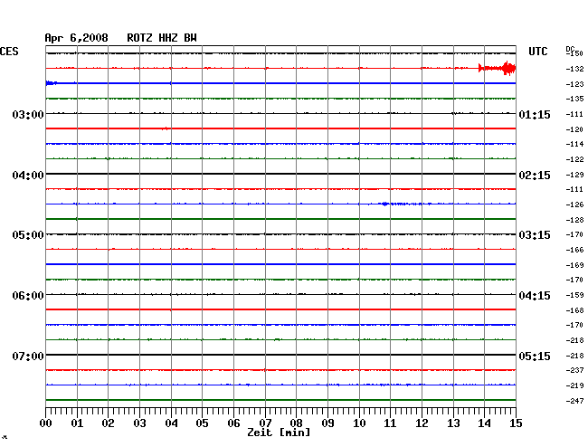The image size is (588, 447).
Task: Click the 'UTC' column header
Action: point(537,52)
